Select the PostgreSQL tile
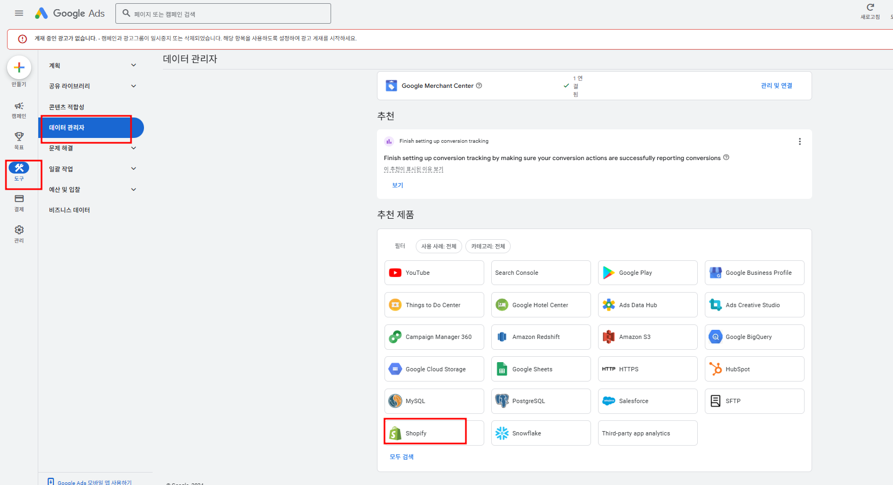This screenshot has width=893, height=485. [x=541, y=401]
